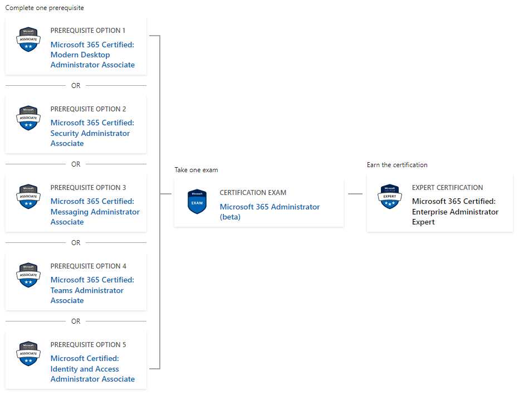This screenshot has width=519, height=395.
Task: Click the Associate badge for Prerequisite Option 1
Action: click(x=28, y=40)
